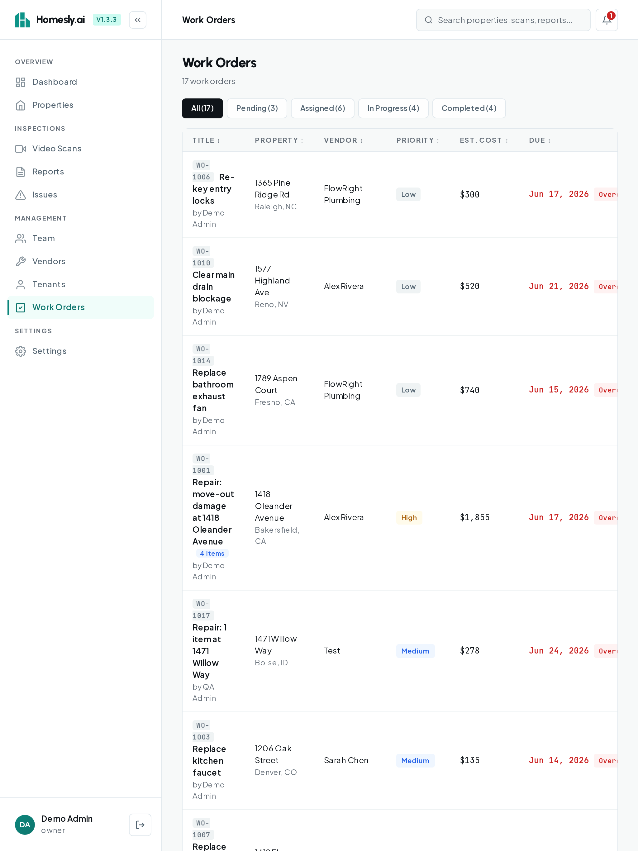Open the notifications bell
The width and height of the screenshot is (638, 851).
click(607, 20)
